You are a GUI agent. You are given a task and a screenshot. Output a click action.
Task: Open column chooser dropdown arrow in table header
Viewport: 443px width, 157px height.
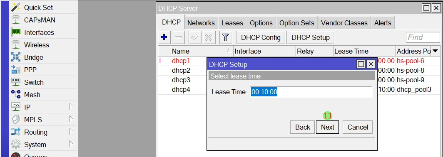(x=436, y=51)
